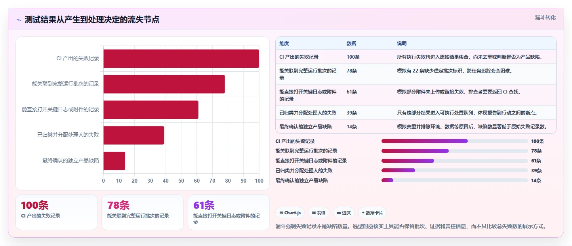This screenshot has height=246, width=572.
Task: Click the progress bar showing 61条
Action: coord(454,161)
